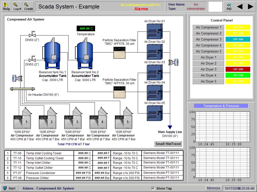The height and width of the screenshot is (192, 257).
Task: Open Small HistTrend
Action: (x=168, y=144)
